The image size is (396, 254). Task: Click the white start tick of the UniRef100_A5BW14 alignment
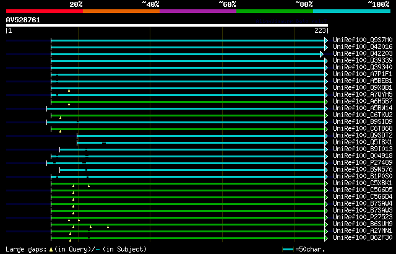point(47,108)
